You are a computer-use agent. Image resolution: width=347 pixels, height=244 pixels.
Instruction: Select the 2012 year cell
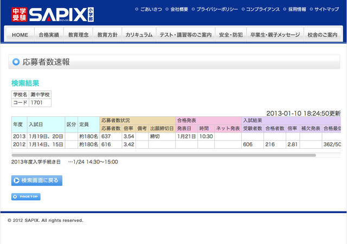point(20,144)
